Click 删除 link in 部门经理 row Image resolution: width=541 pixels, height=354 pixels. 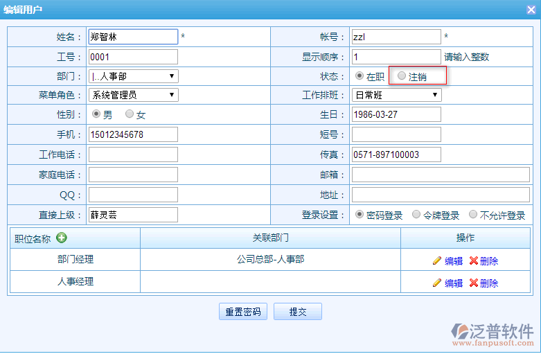[x=489, y=260]
